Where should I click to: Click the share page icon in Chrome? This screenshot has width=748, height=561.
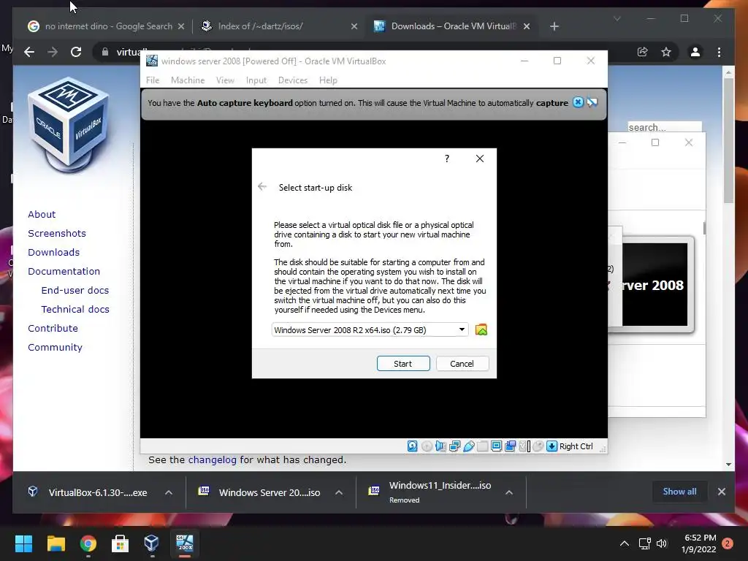point(643,52)
